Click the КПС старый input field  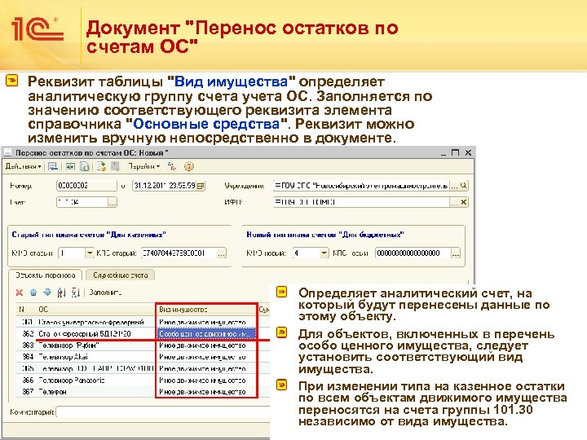pyautogui.click(x=179, y=253)
